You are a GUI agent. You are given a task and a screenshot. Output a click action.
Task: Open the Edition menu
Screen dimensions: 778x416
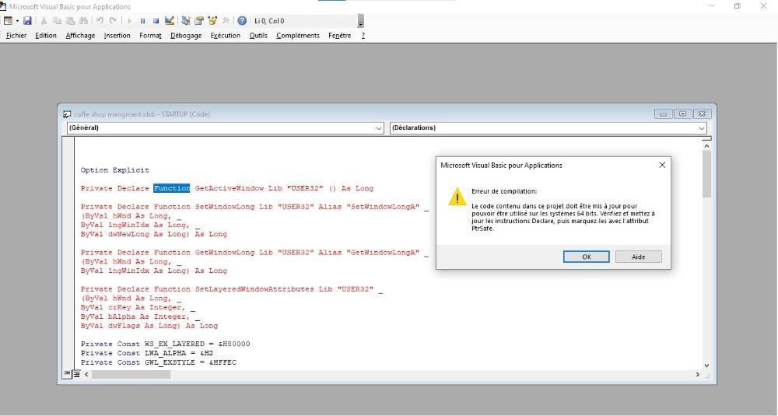pyautogui.click(x=46, y=35)
